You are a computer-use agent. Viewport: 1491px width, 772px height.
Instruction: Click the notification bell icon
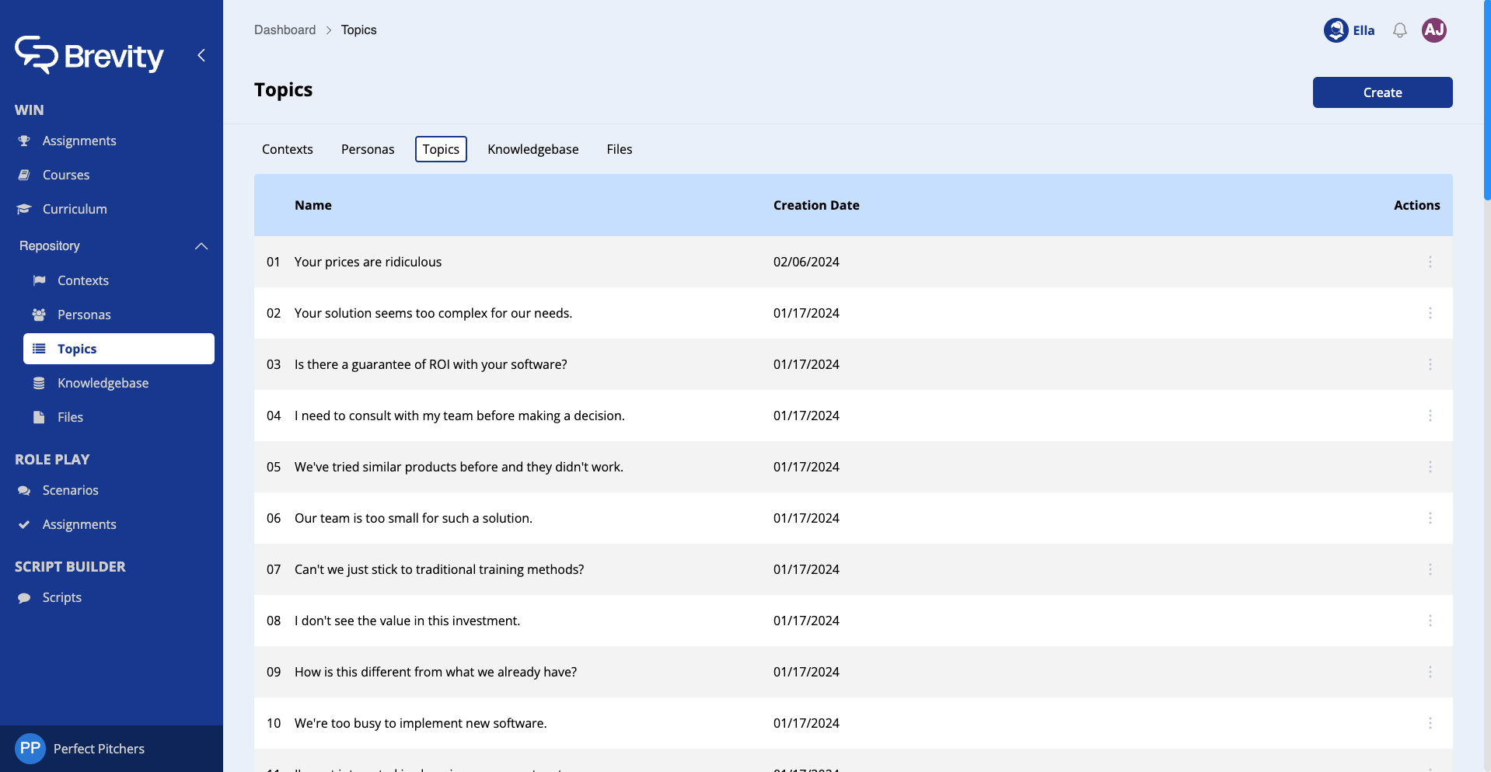(1399, 30)
